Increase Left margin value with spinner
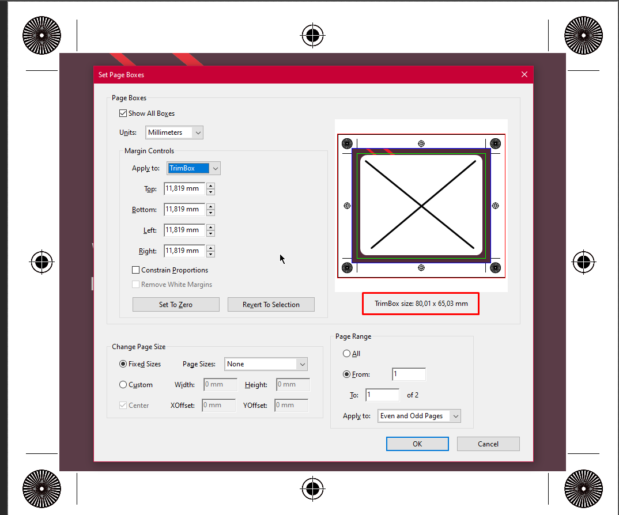619x515 pixels. (x=210, y=227)
